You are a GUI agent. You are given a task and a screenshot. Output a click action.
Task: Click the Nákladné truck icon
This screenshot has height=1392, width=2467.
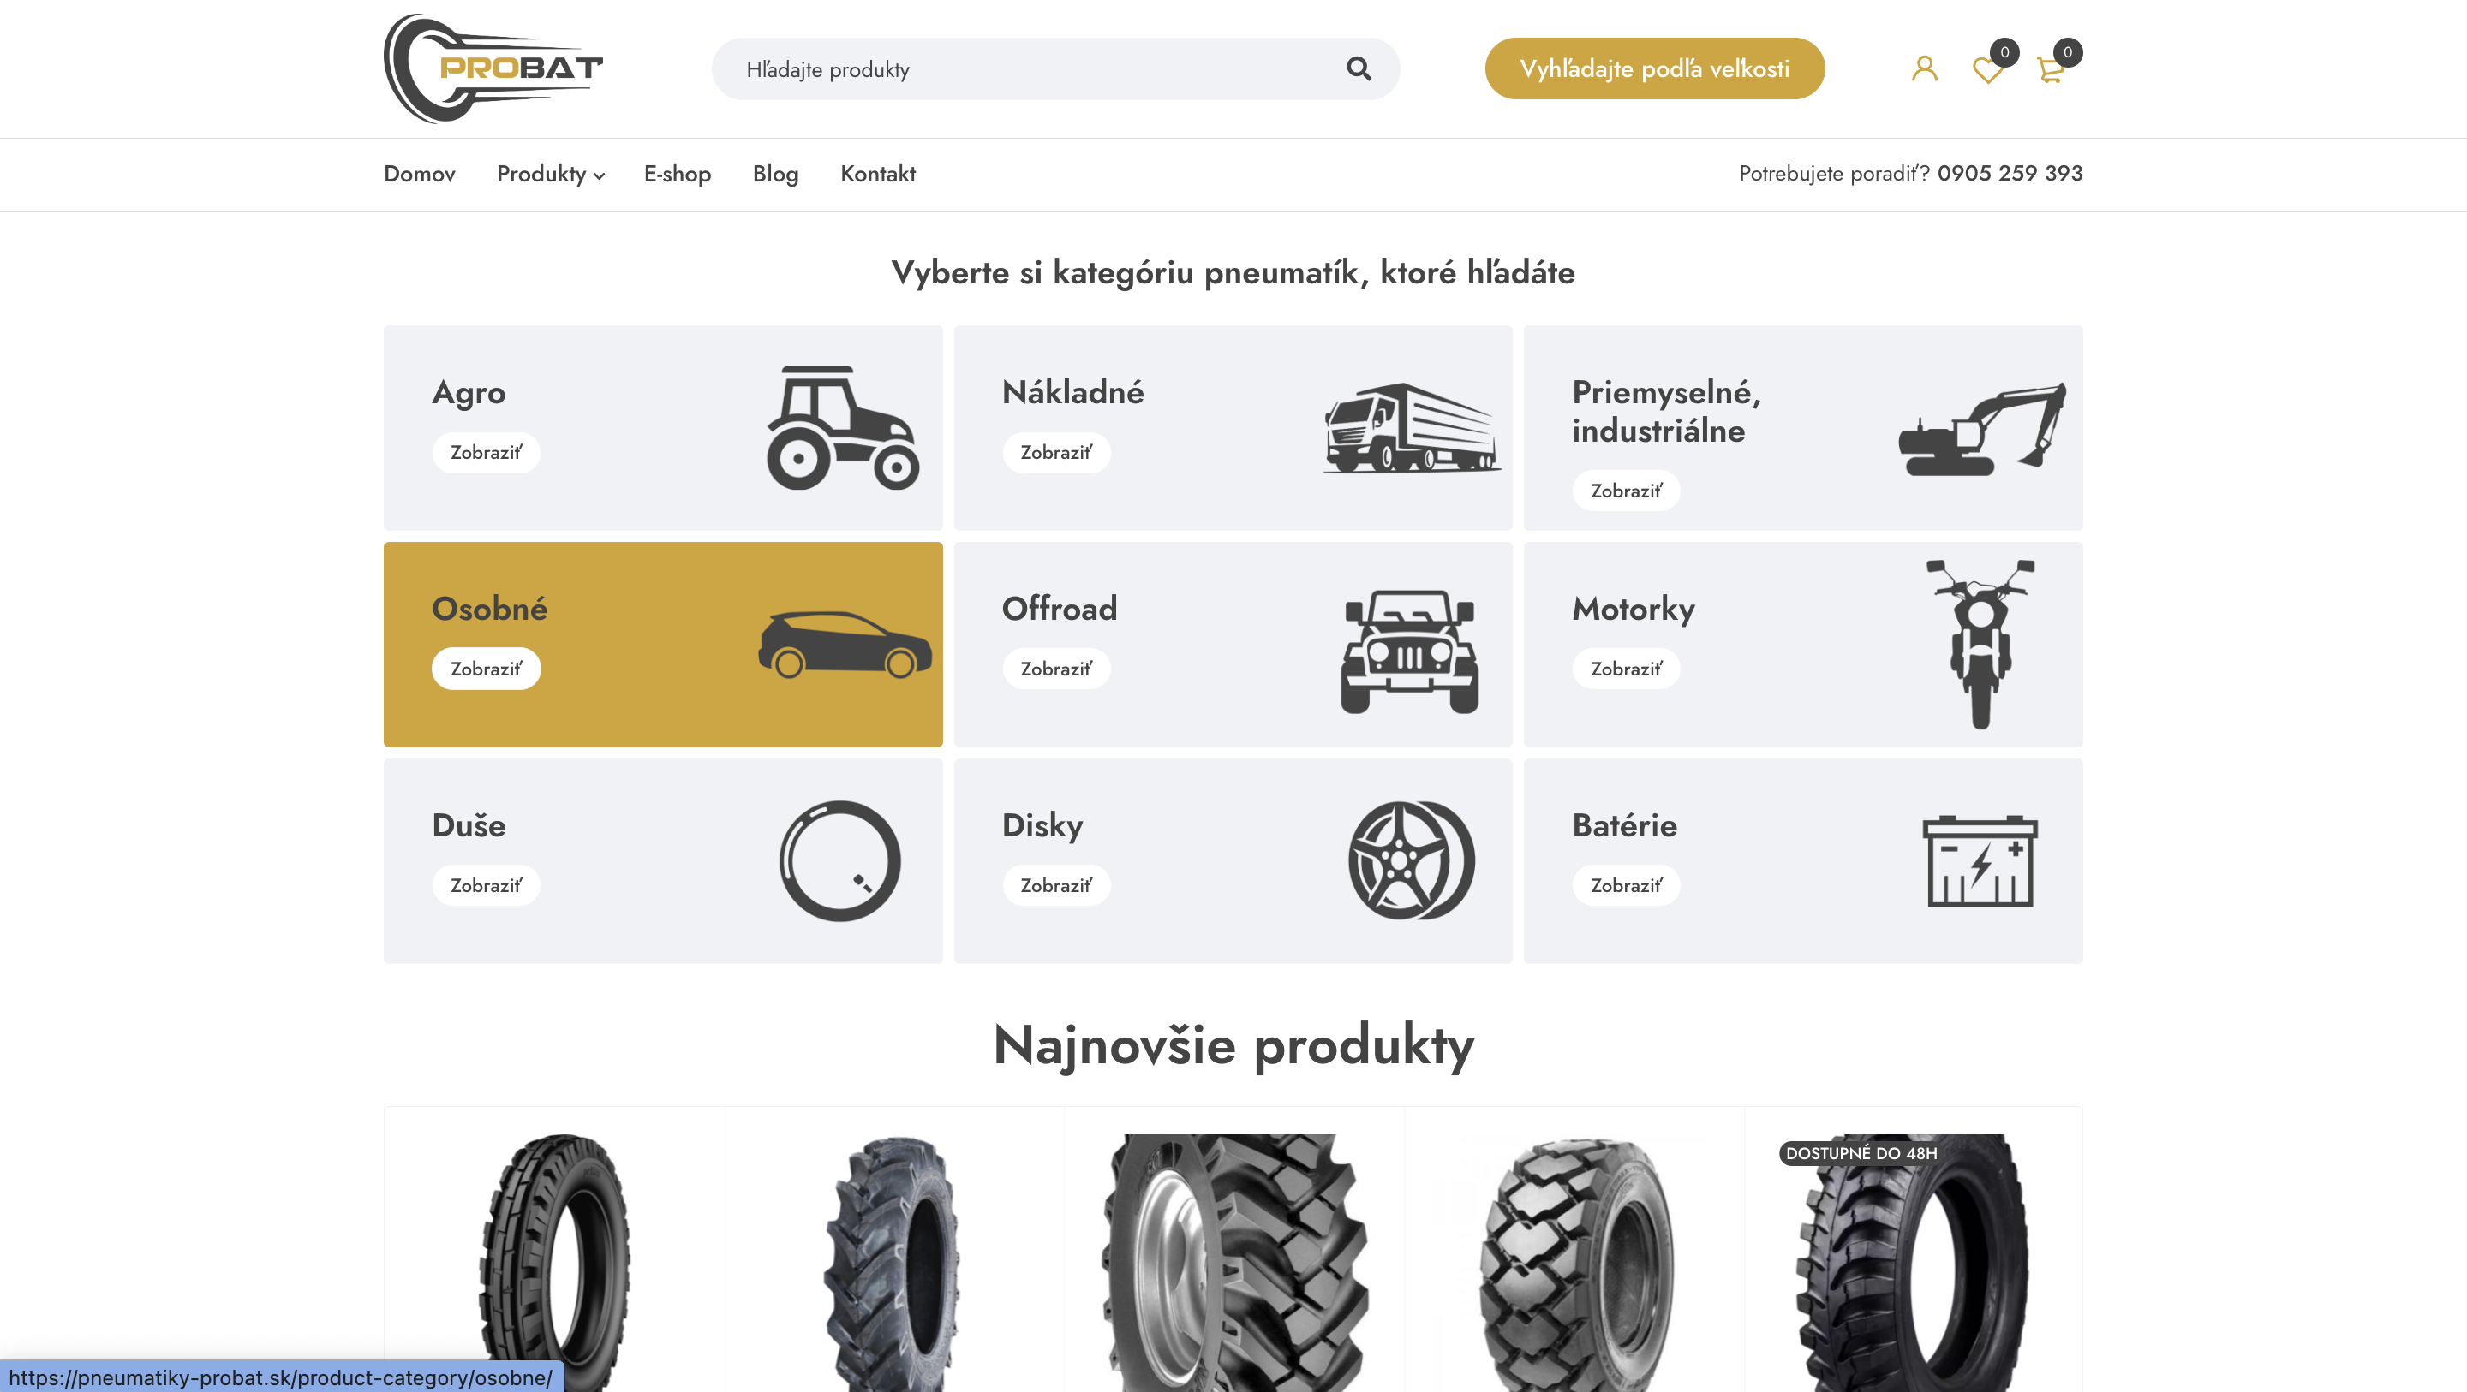click(1412, 428)
